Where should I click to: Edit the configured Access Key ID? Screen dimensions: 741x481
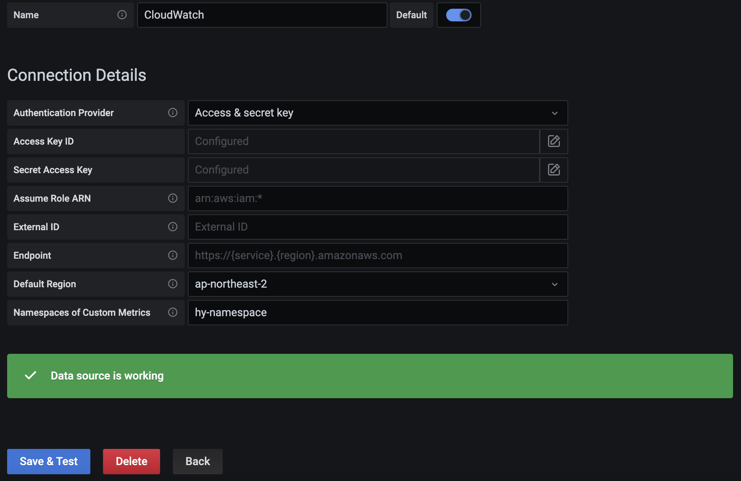point(554,141)
